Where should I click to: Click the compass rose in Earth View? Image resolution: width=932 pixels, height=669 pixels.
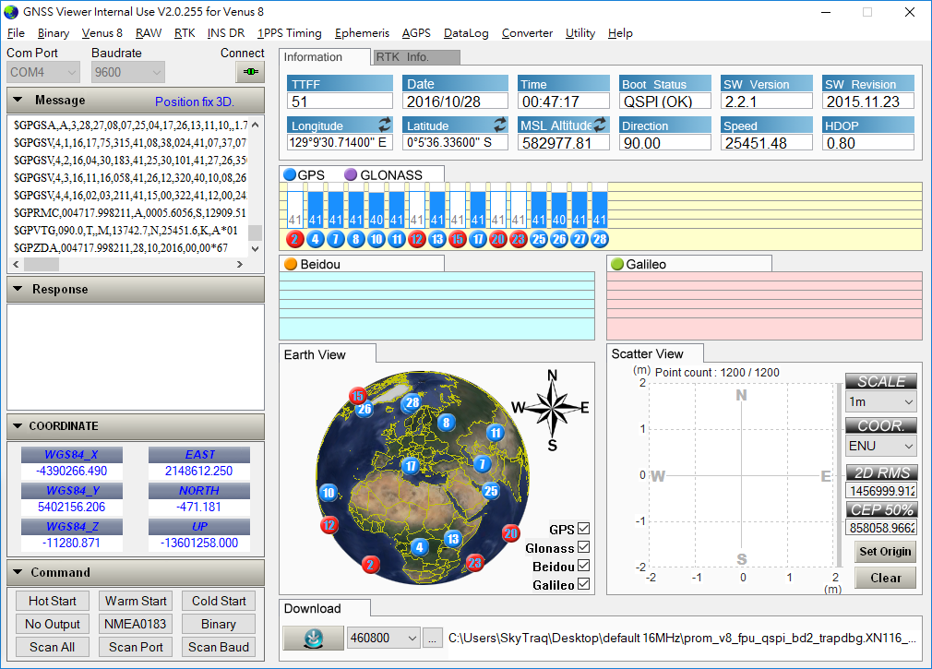pos(552,407)
